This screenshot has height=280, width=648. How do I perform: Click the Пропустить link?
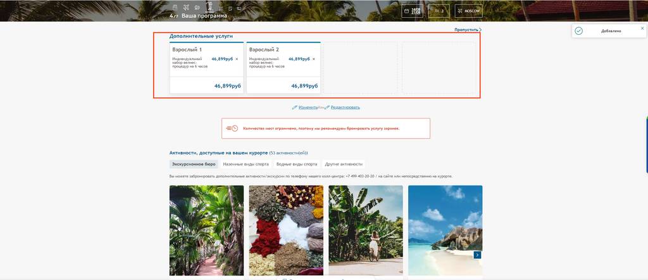pos(468,30)
